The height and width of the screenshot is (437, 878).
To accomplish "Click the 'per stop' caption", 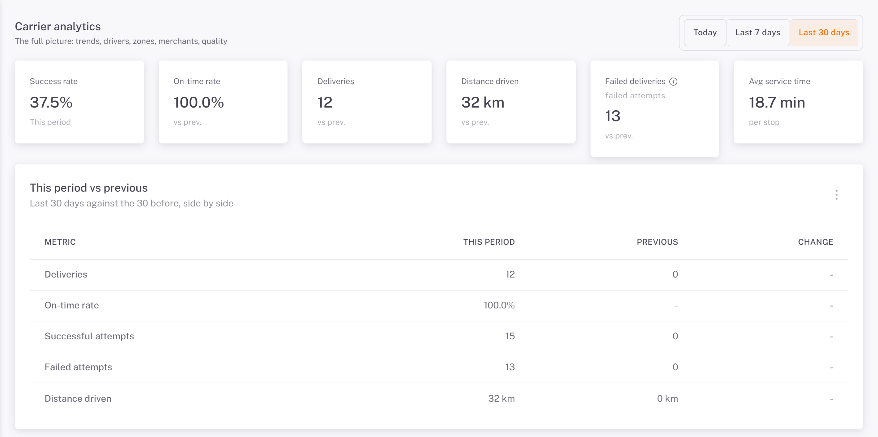I will click(764, 122).
